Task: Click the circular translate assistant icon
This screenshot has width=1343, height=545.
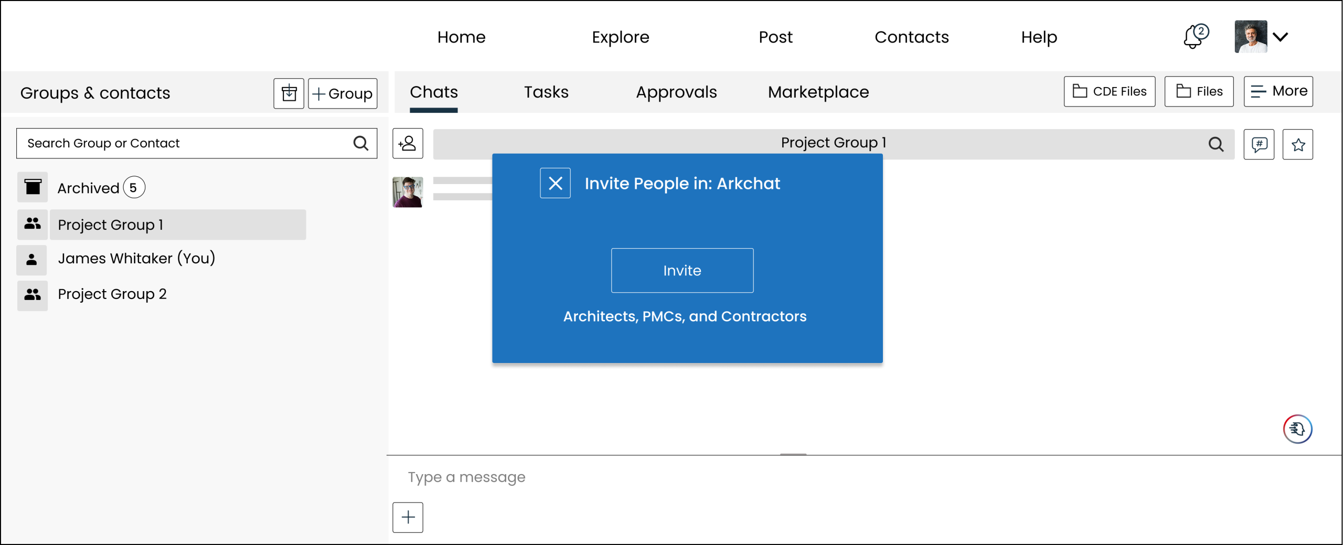Action: [1297, 429]
